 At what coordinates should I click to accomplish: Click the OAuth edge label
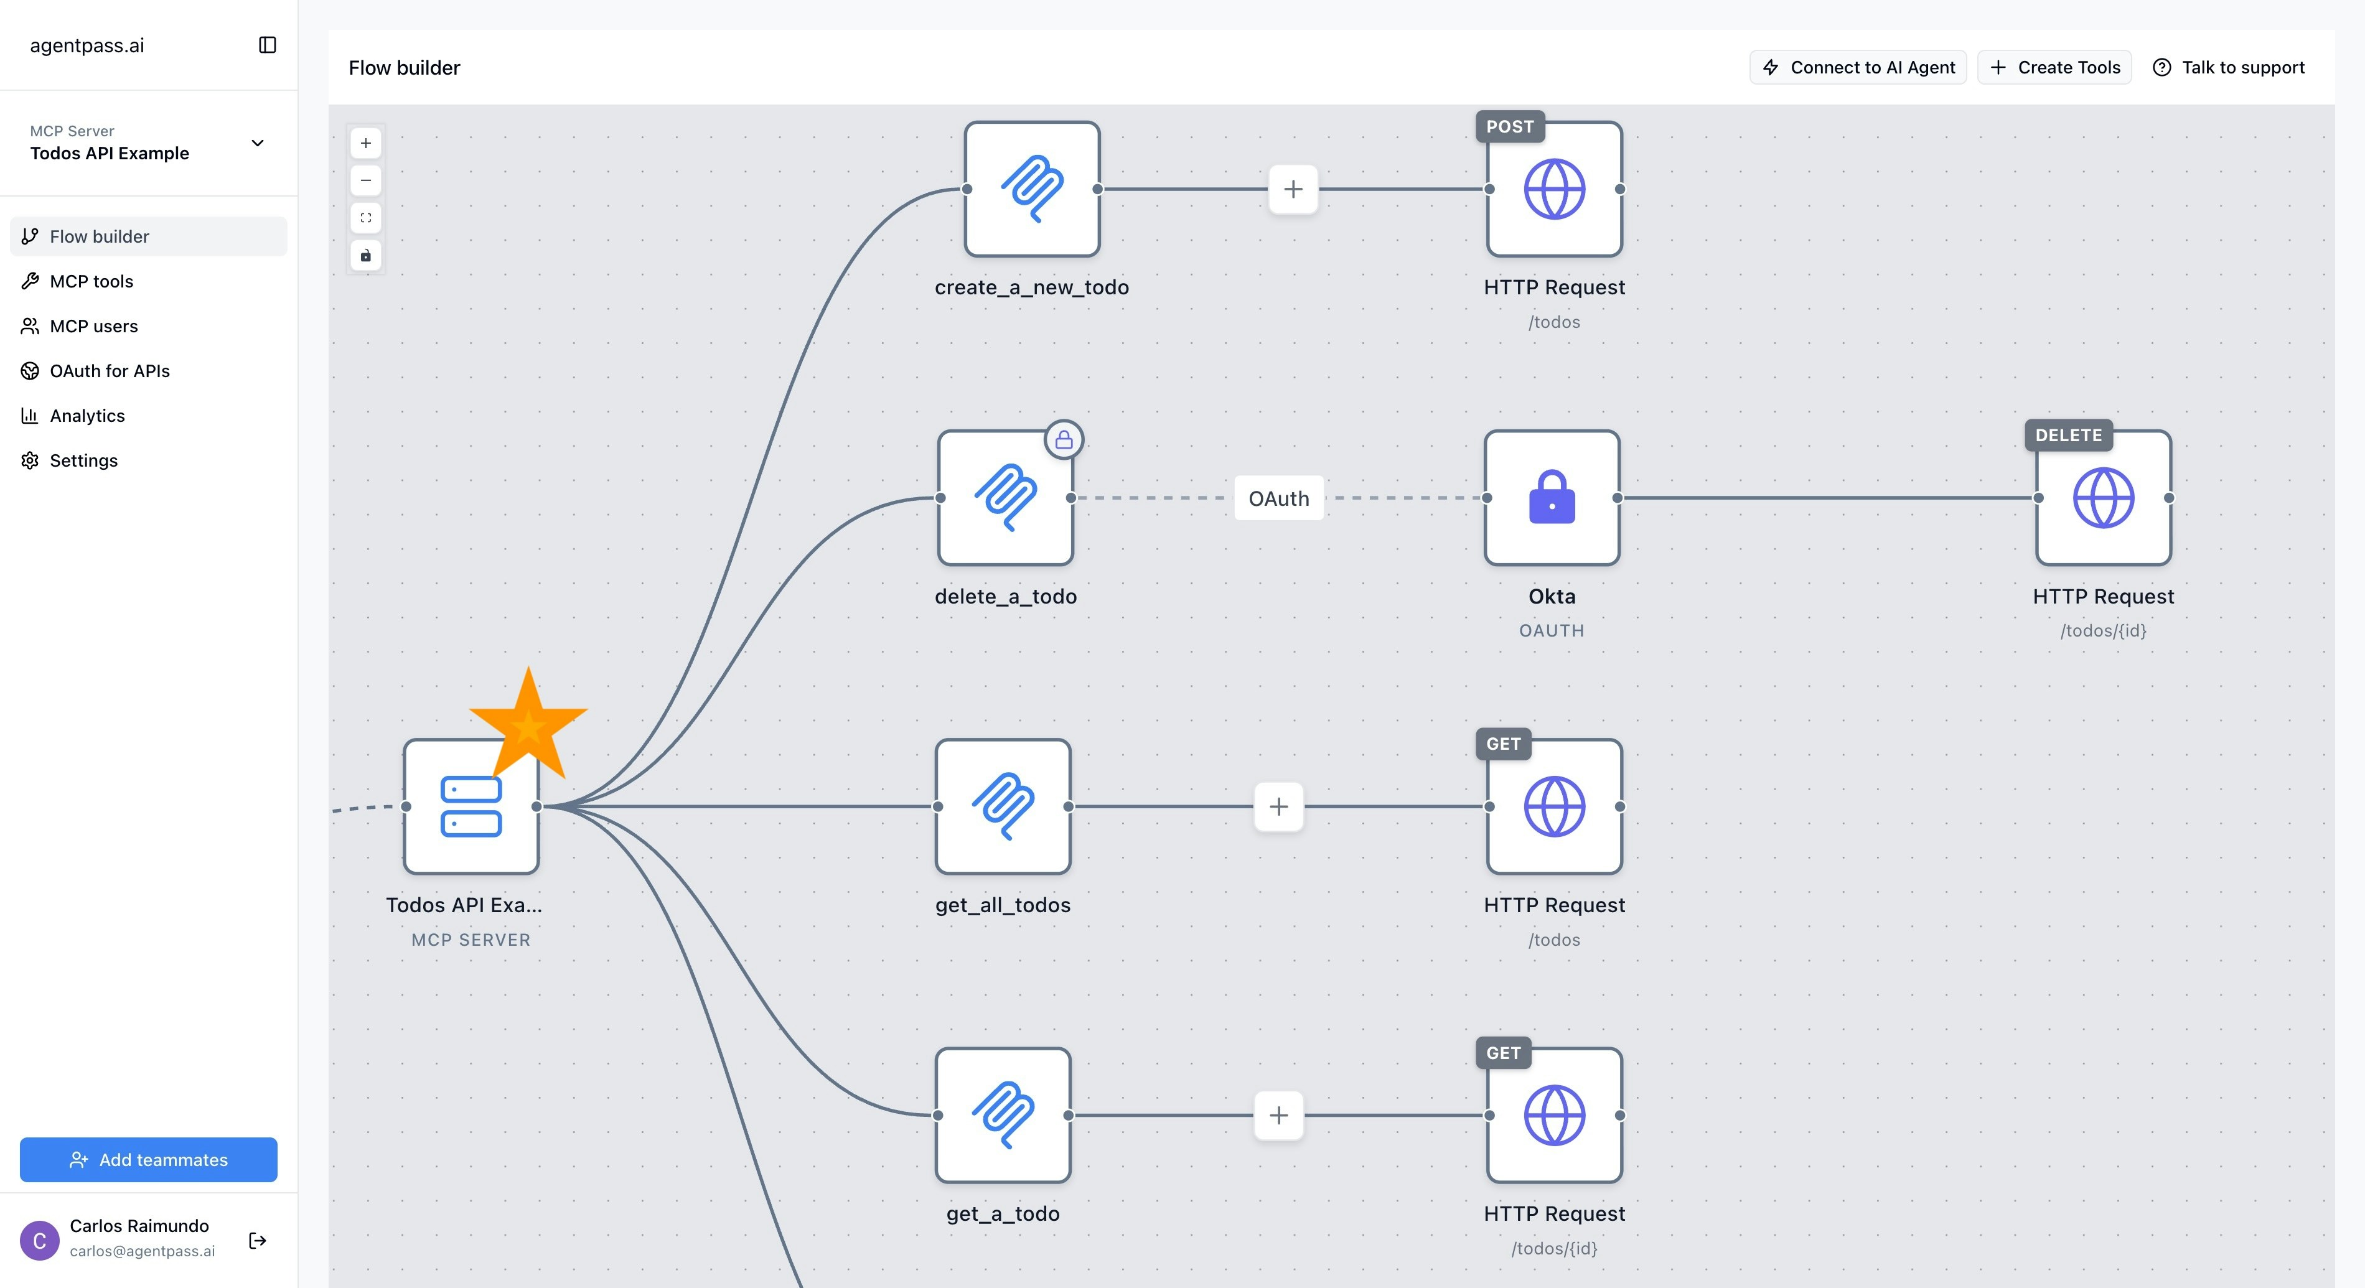pos(1278,498)
